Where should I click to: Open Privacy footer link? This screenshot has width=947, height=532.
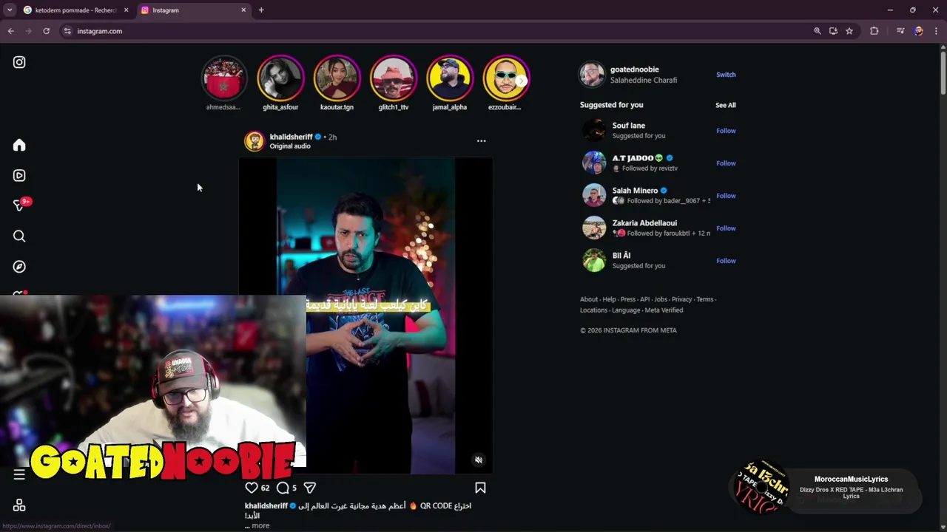pos(681,299)
